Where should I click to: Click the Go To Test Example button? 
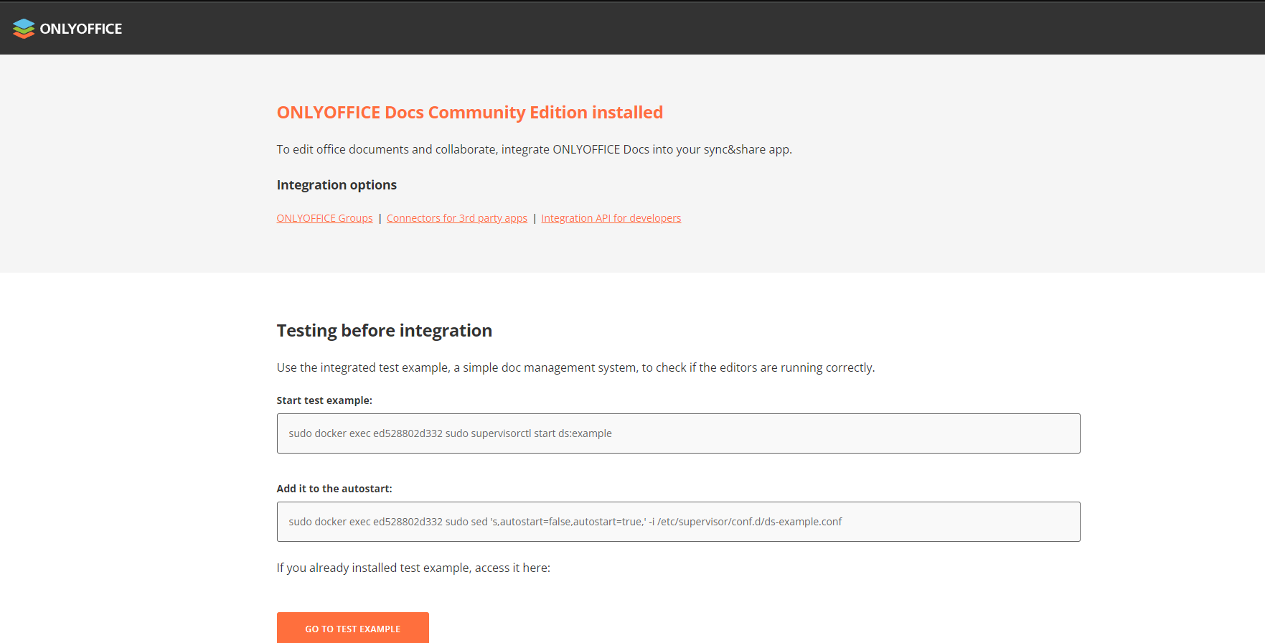[353, 628]
